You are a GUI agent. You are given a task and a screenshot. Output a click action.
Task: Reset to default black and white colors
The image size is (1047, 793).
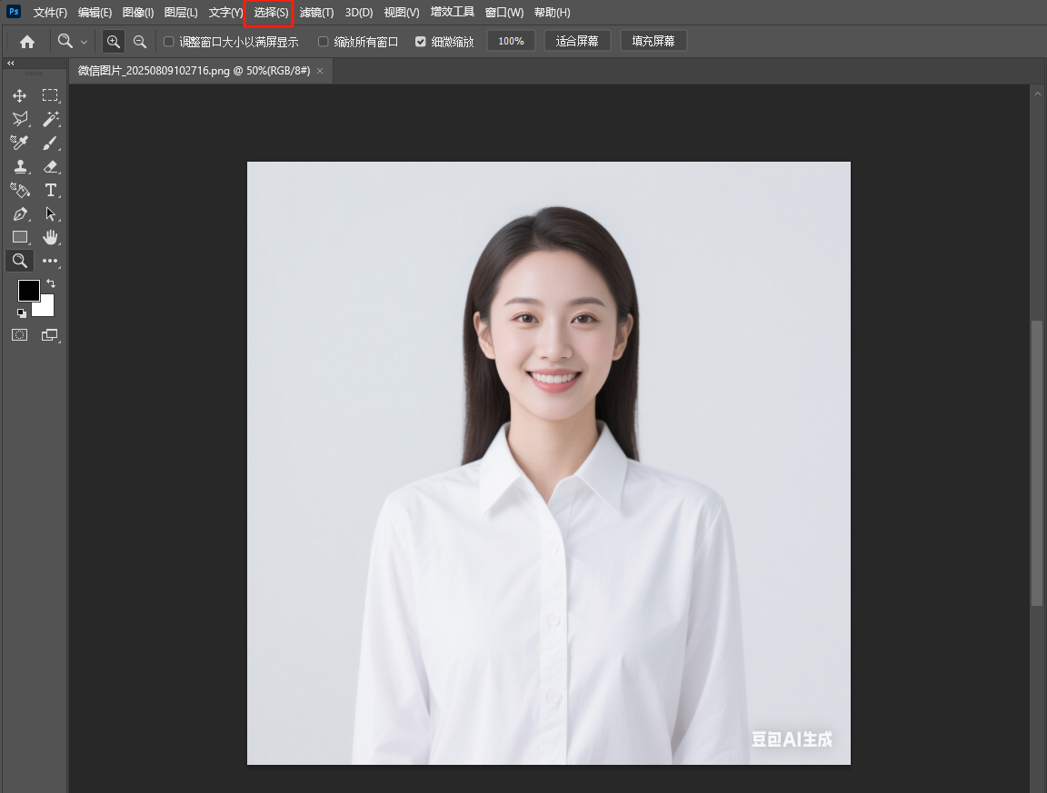pos(22,313)
